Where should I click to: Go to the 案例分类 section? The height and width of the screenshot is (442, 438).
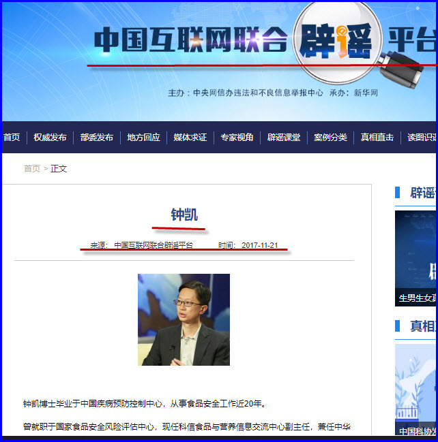(330, 138)
